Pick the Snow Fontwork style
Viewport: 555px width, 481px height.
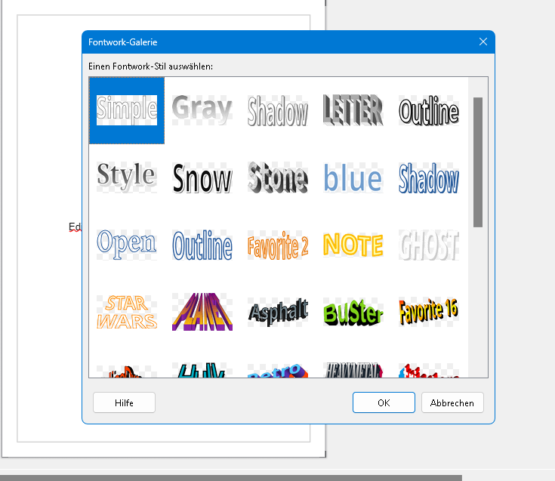click(x=202, y=179)
